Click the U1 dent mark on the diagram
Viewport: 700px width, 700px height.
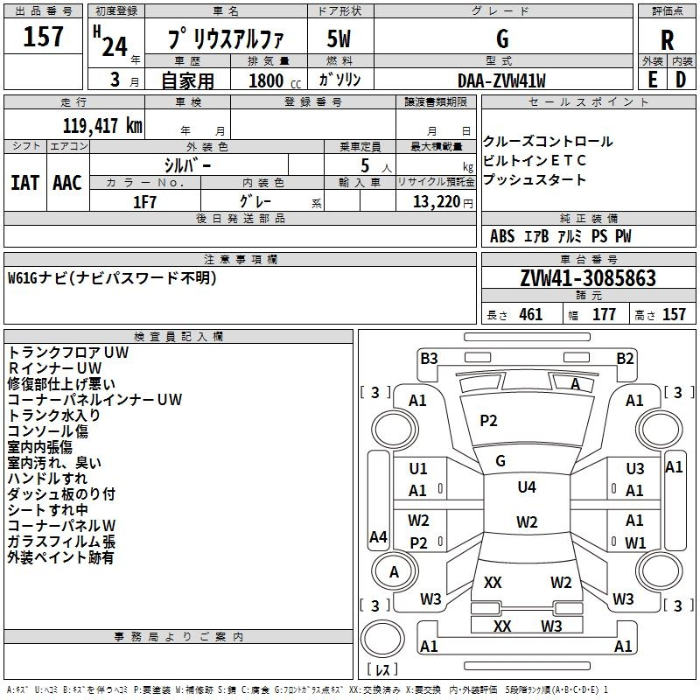[418, 469]
